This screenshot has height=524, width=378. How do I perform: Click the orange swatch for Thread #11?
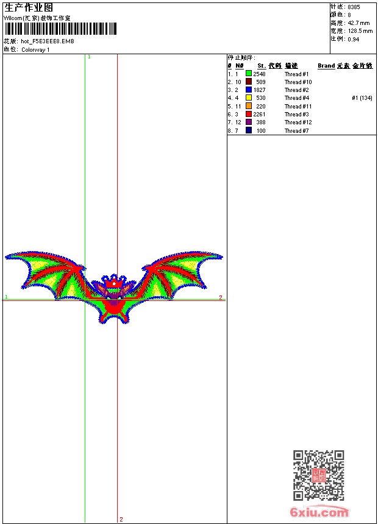click(x=249, y=106)
